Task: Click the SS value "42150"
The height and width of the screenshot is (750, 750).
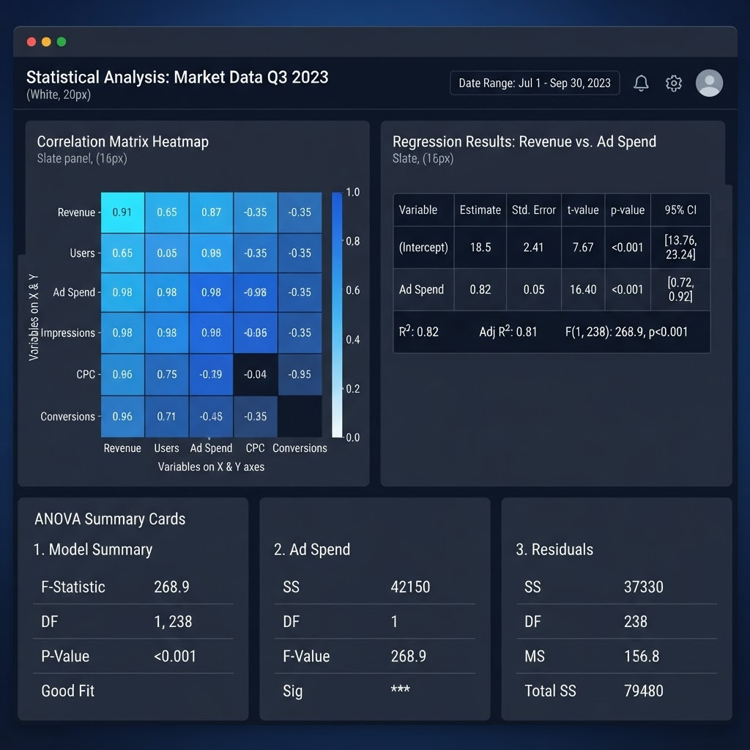Action: click(410, 587)
